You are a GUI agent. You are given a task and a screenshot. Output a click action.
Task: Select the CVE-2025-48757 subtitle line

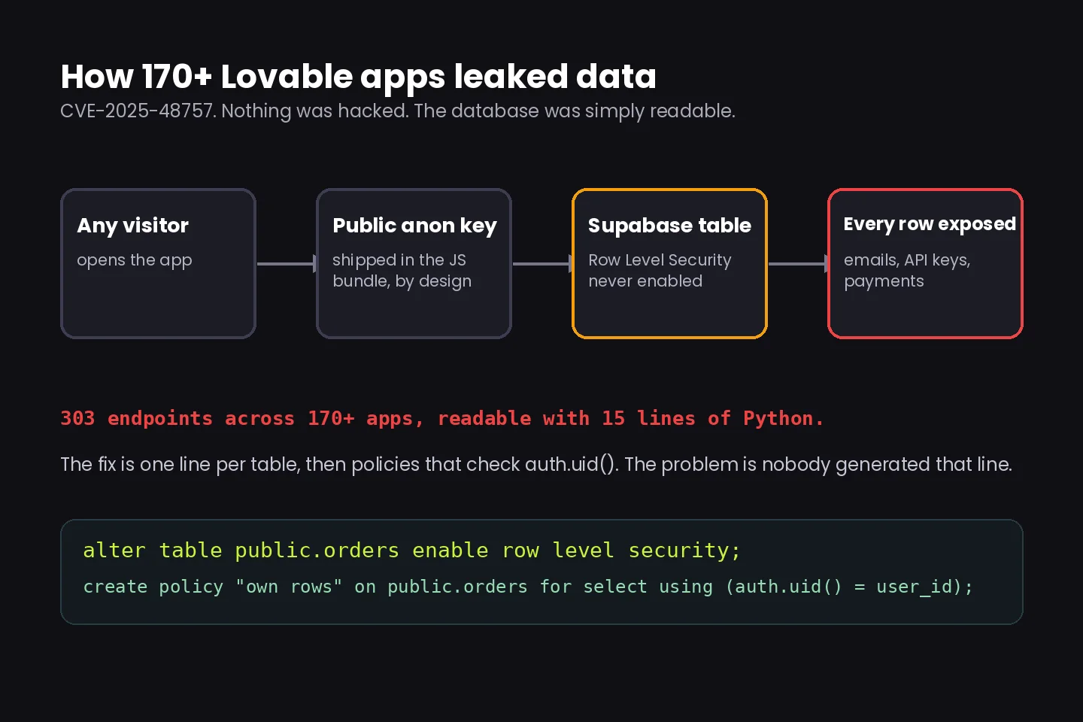point(398,111)
